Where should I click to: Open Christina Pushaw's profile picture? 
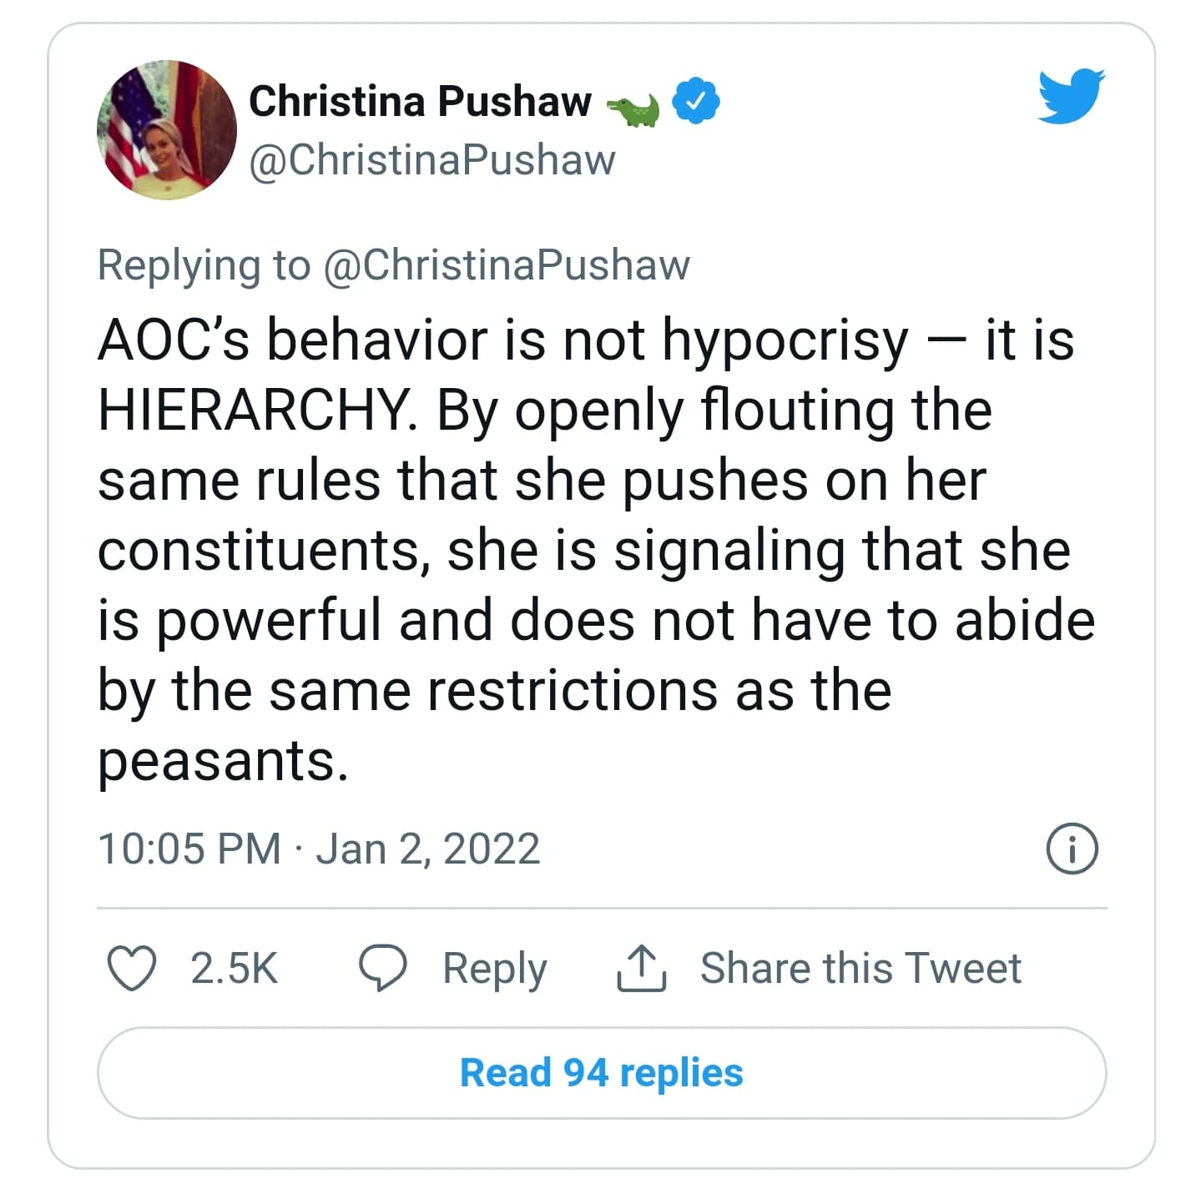[x=166, y=129]
